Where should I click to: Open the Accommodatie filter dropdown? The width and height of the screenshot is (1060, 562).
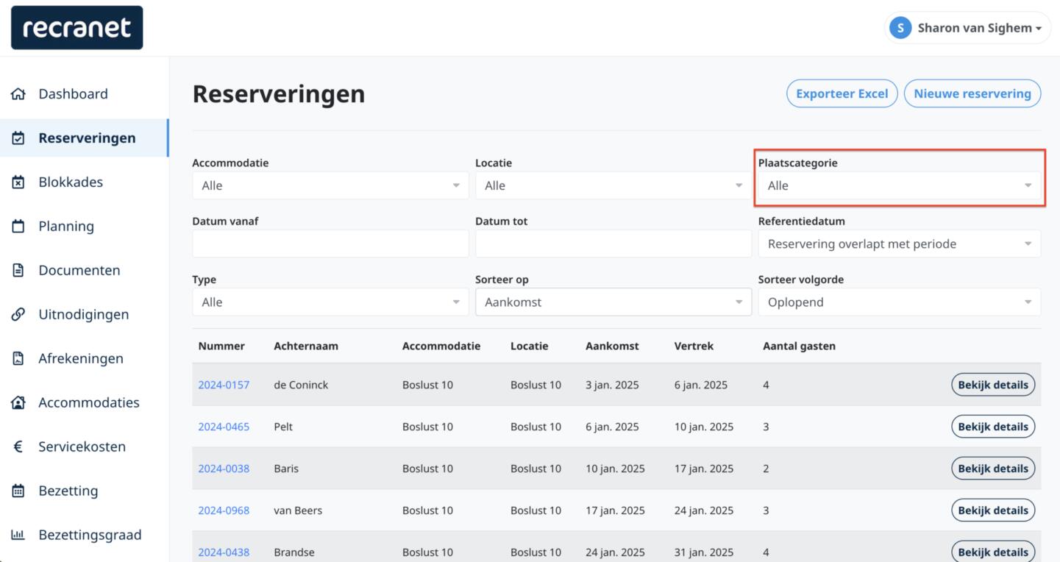point(330,185)
